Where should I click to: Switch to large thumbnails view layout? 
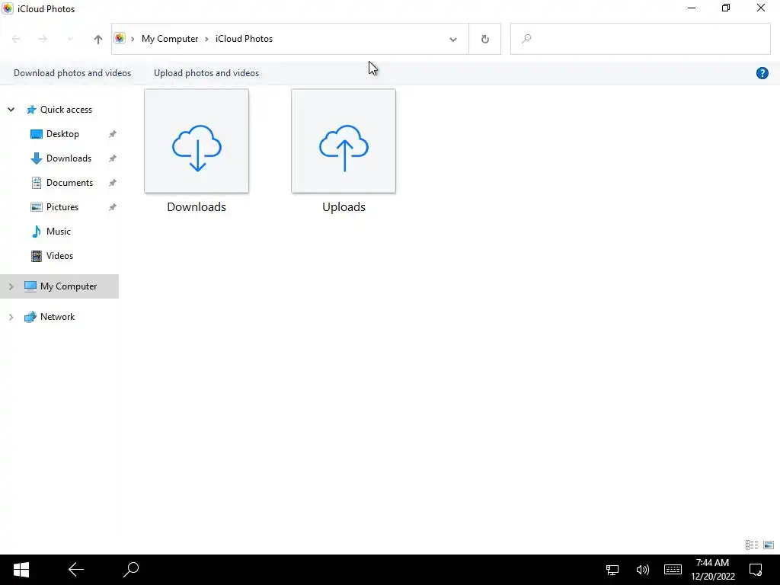pos(769,545)
